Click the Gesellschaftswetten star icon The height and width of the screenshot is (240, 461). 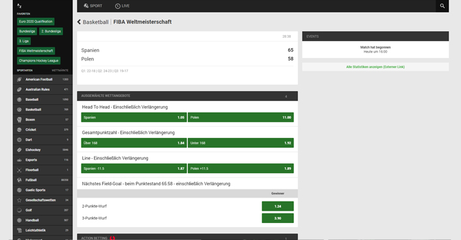click(x=20, y=200)
